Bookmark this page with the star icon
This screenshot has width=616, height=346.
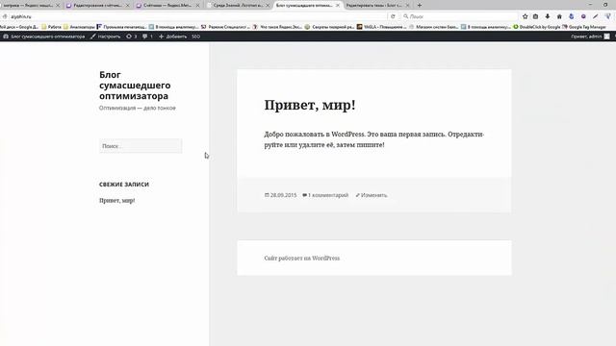[x=525, y=16]
